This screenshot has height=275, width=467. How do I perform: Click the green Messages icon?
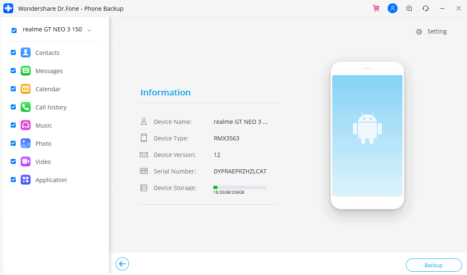pos(26,71)
